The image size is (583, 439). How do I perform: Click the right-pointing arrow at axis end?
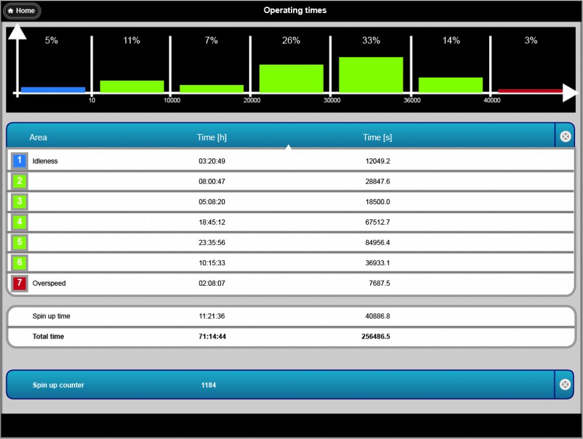(569, 92)
